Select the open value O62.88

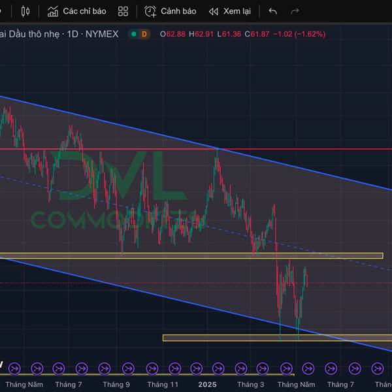[172, 34]
